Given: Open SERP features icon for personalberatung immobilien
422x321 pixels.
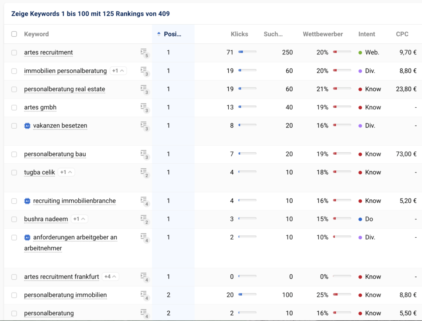Looking at the screenshot, I should coord(145,295).
